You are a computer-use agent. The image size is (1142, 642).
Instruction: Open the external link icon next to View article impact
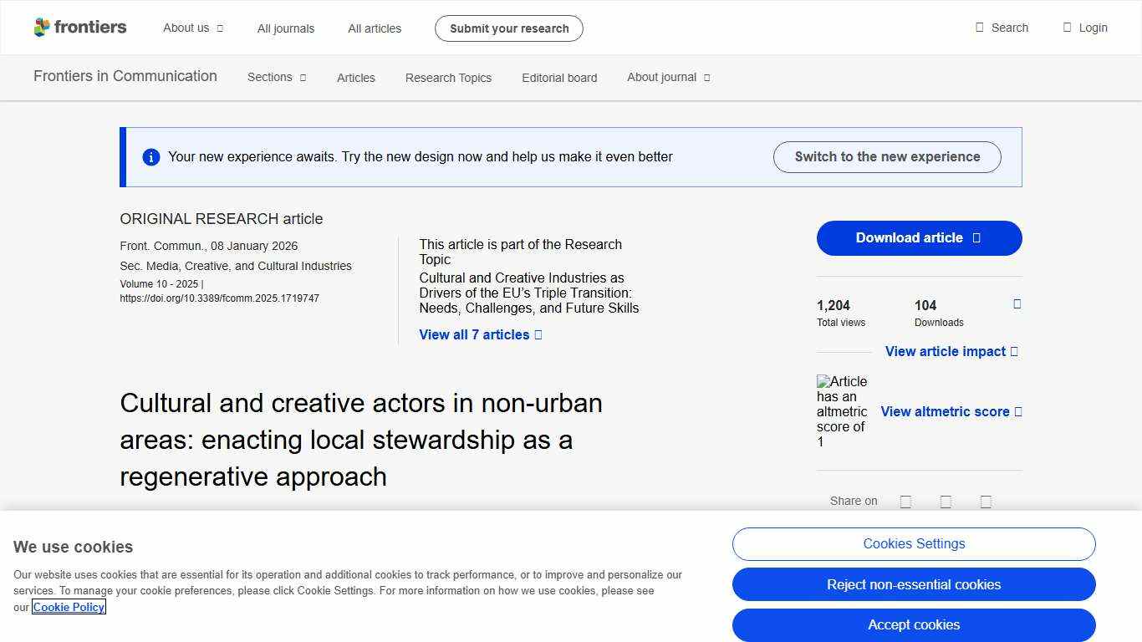(1013, 351)
